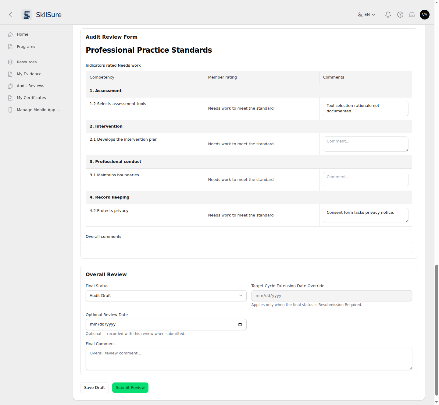439x405 pixels.
Task: Open the VA user avatar menu
Action: click(425, 15)
